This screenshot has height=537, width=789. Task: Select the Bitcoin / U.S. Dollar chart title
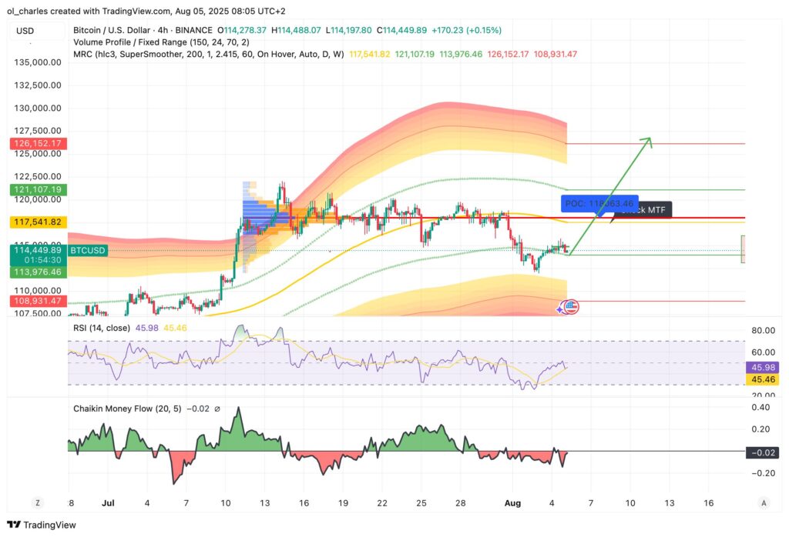143,30
